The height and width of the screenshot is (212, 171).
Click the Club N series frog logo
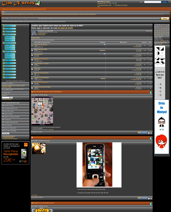click(x=21, y=3)
